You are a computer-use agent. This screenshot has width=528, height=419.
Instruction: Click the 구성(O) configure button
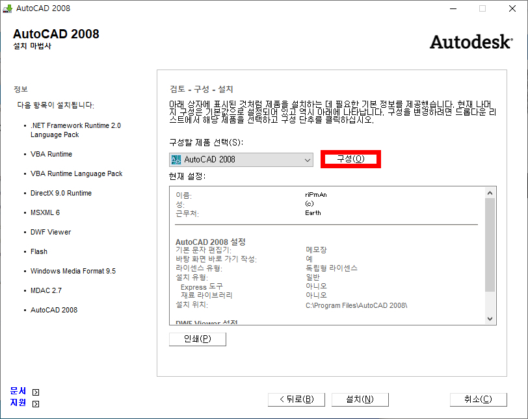pos(350,159)
